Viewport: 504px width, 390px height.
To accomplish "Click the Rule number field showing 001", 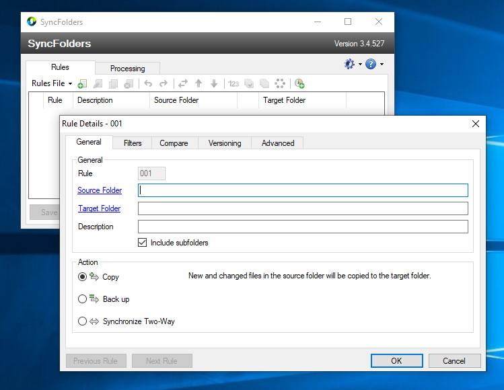I will (x=151, y=173).
